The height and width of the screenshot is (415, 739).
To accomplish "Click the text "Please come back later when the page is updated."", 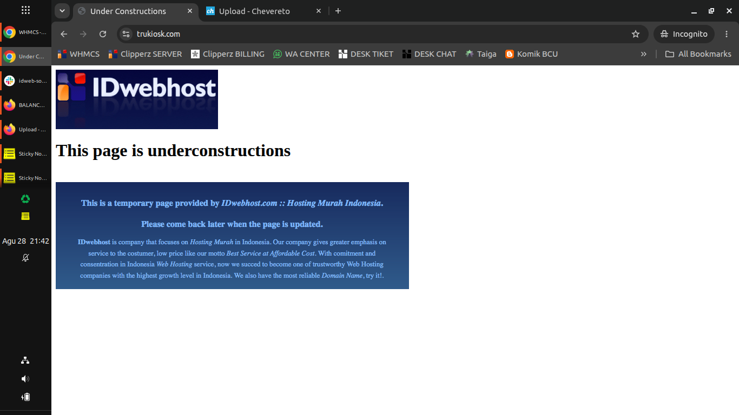I will point(232,224).
